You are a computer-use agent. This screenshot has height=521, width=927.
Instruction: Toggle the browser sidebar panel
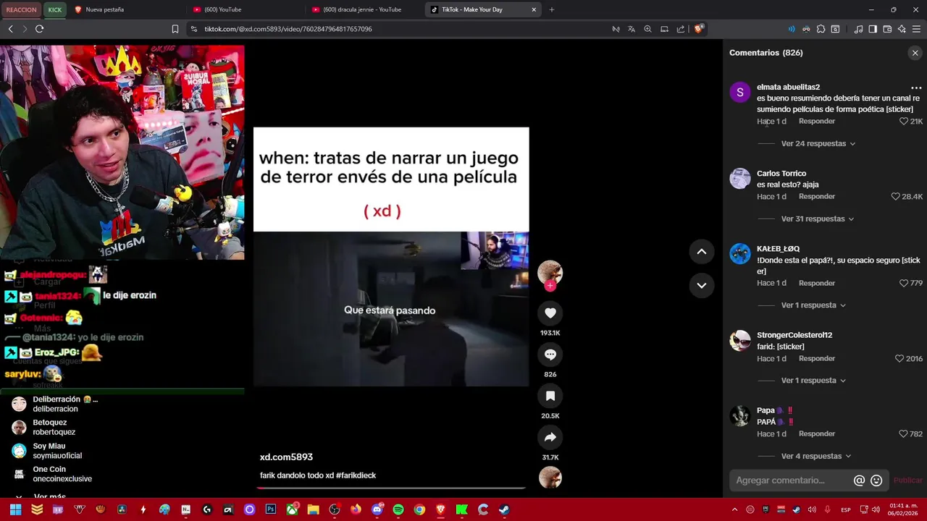(x=873, y=29)
